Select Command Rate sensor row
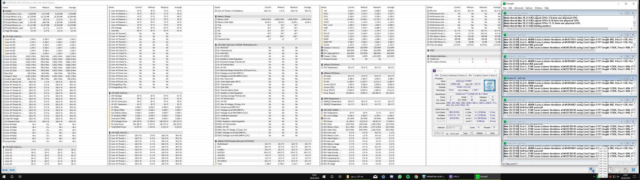 (x=263, y=39)
